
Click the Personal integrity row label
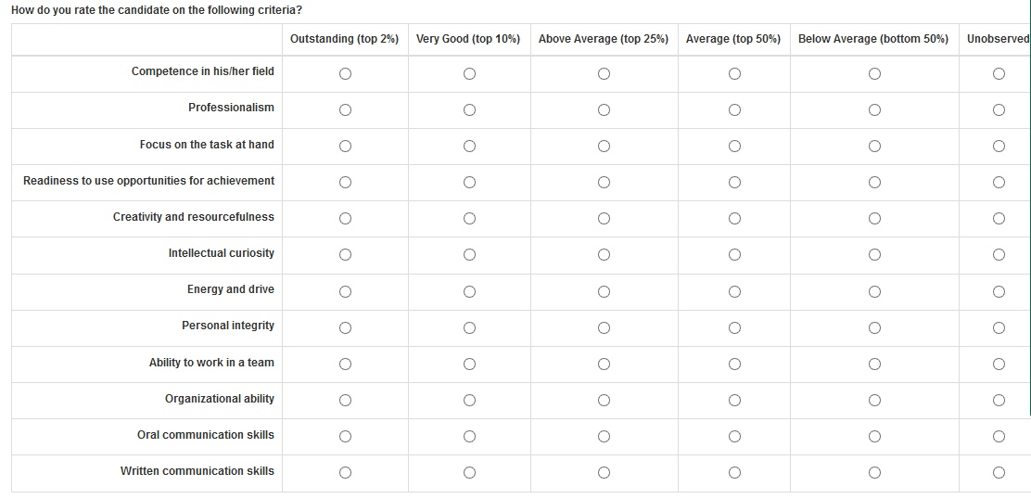tap(227, 326)
